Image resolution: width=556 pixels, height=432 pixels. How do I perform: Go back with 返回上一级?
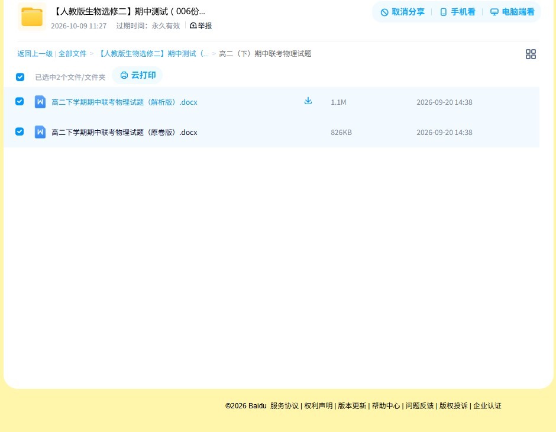pos(35,54)
